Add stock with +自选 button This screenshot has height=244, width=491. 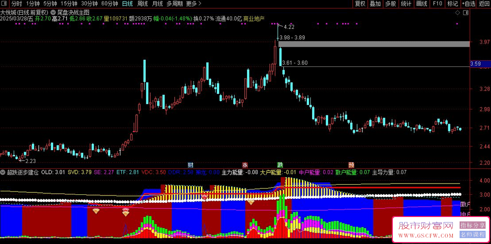(x=468, y=4)
